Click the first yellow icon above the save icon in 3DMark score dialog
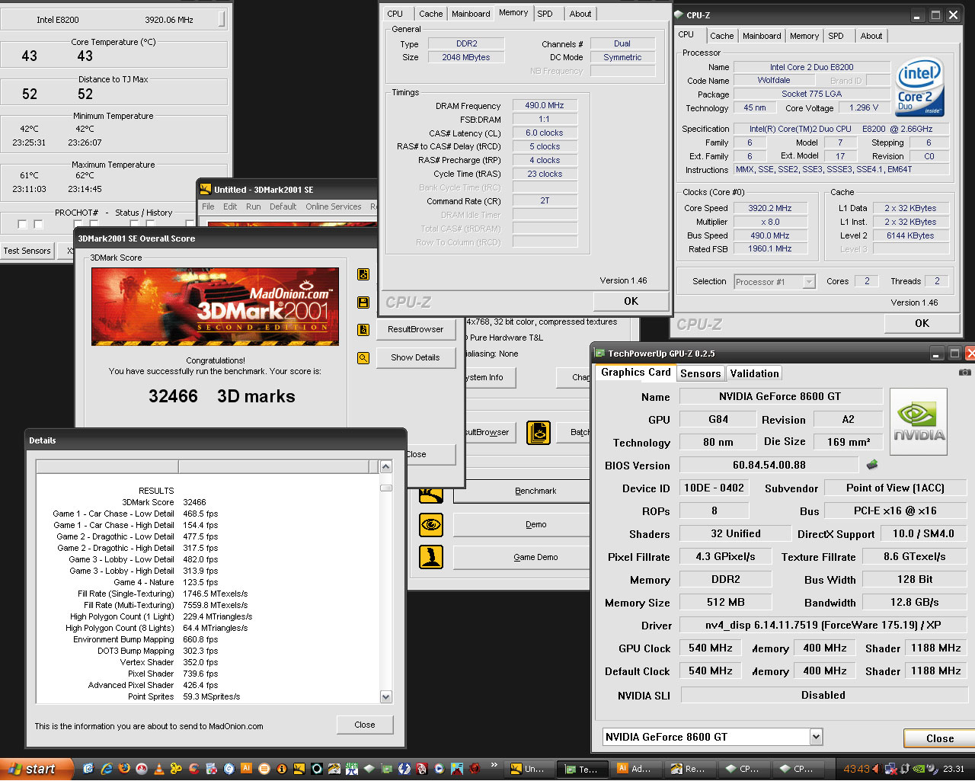Viewport: 975px width, 781px height. click(x=363, y=274)
